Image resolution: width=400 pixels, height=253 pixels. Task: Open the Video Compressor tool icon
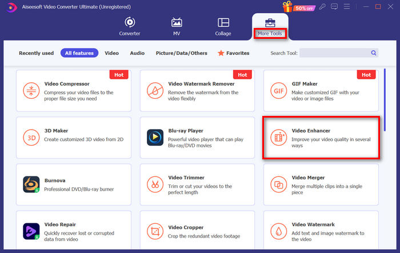31,91
